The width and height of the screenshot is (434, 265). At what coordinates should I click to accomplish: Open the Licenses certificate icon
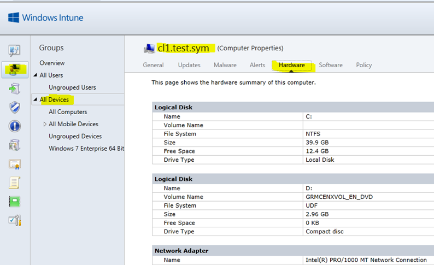coord(14,164)
